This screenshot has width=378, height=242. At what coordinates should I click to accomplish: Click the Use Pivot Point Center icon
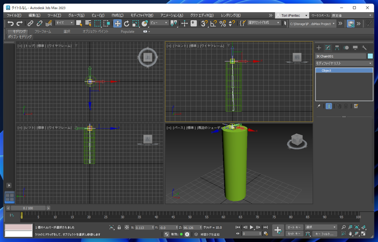(x=174, y=23)
